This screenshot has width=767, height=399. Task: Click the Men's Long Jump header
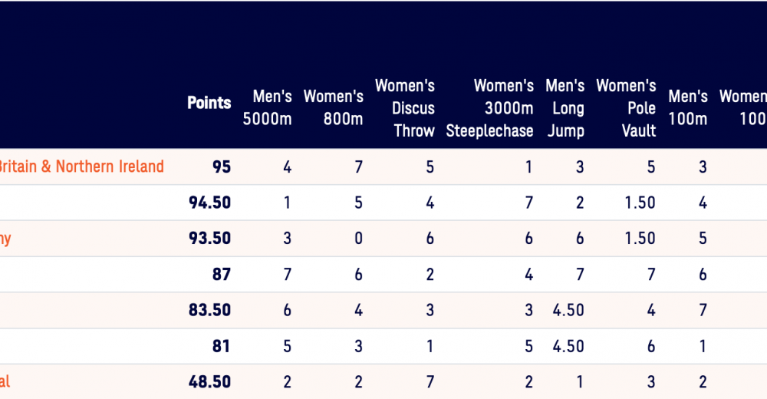[x=565, y=108]
